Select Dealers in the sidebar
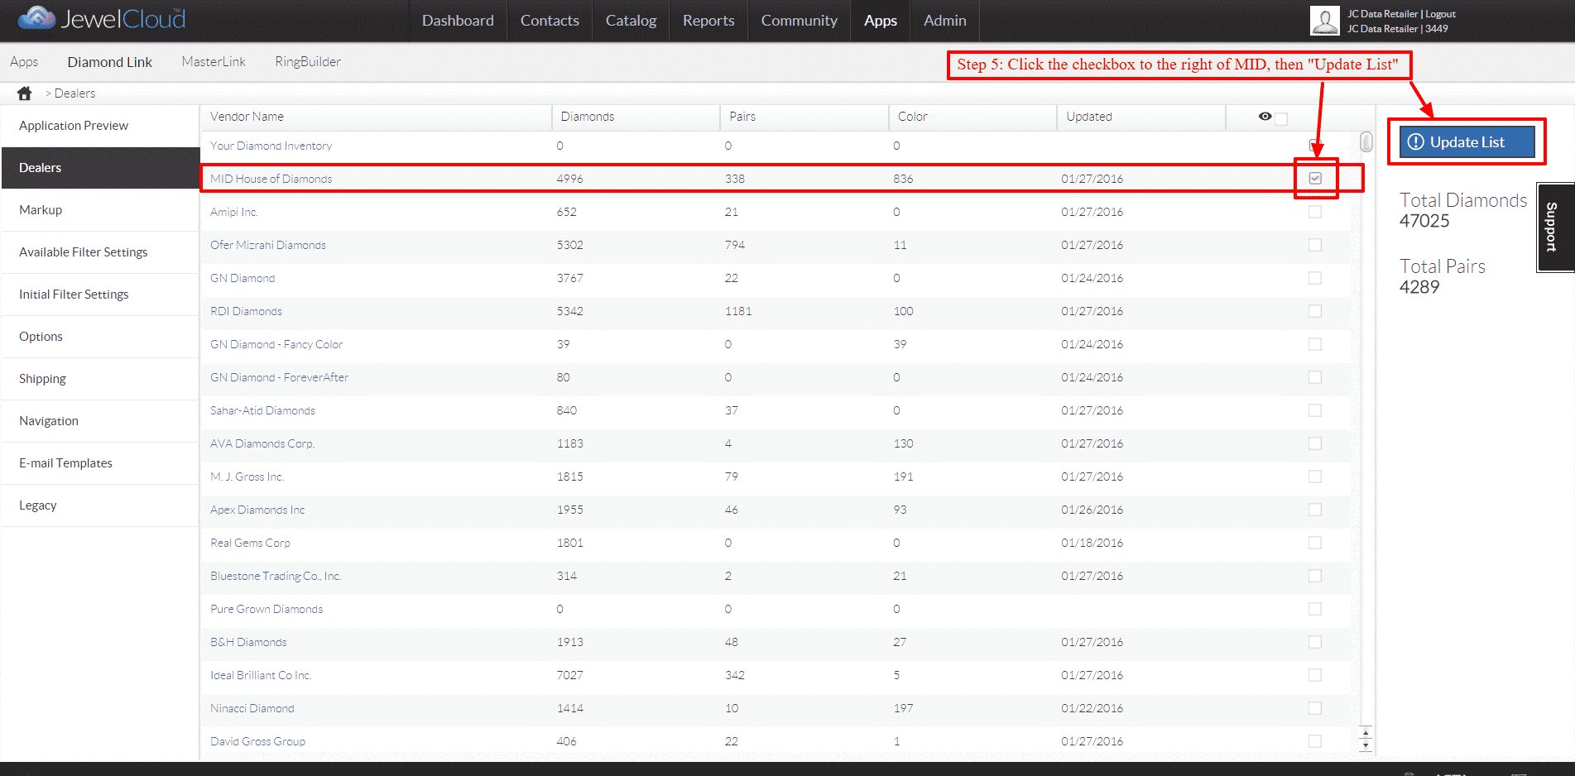Image resolution: width=1575 pixels, height=776 pixels. pos(100,168)
